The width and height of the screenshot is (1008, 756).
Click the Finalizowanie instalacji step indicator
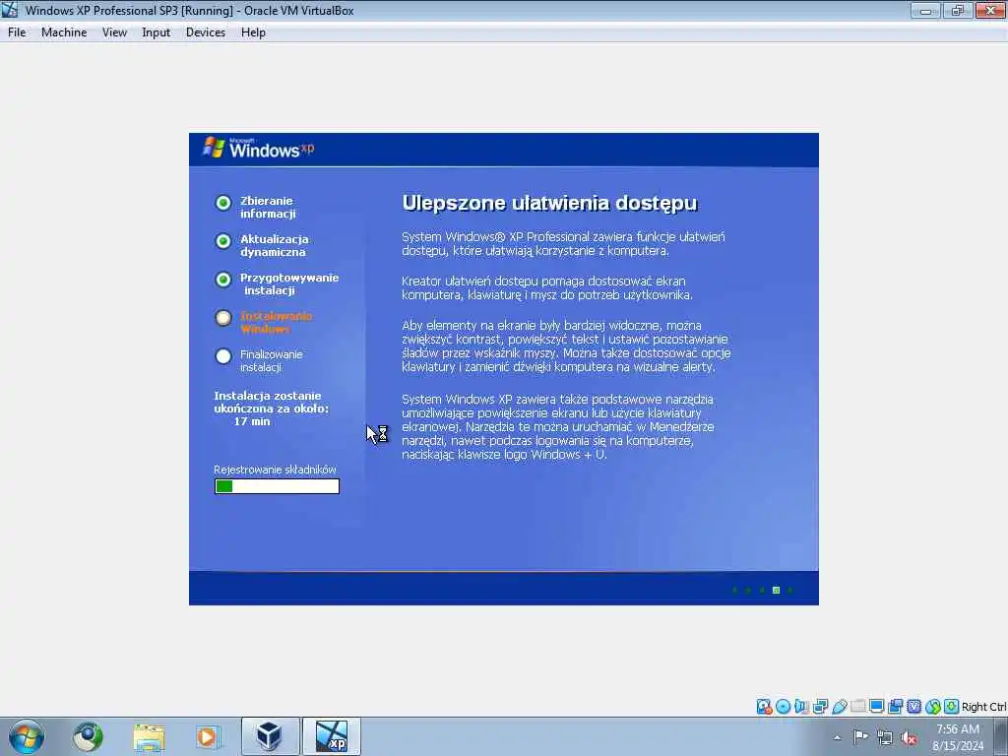[x=223, y=356]
